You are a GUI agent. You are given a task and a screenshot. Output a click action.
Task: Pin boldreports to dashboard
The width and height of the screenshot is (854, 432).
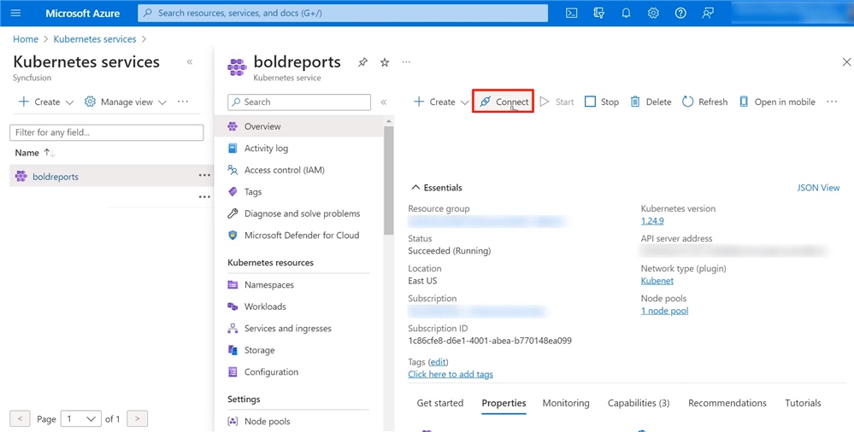pyautogui.click(x=362, y=62)
